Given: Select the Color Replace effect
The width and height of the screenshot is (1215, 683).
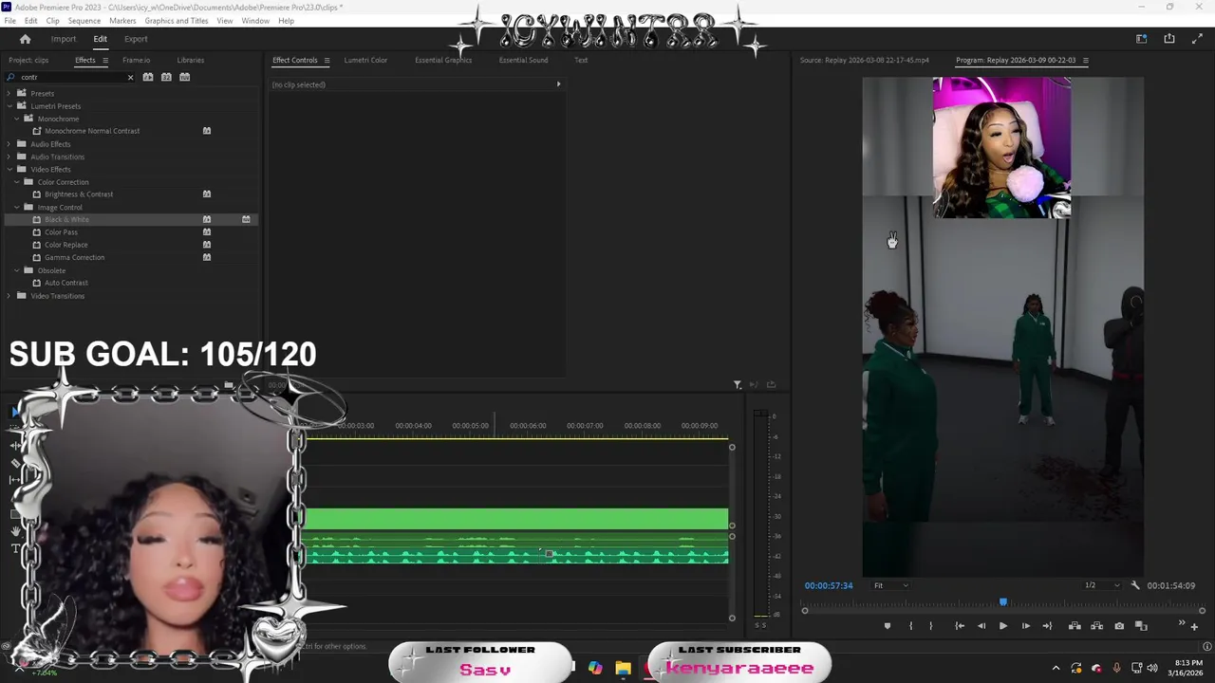Looking at the screenshot, I should [x=65, y=245].
